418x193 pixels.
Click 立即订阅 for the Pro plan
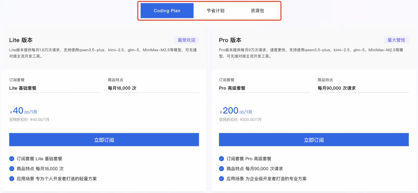(314, 140)
